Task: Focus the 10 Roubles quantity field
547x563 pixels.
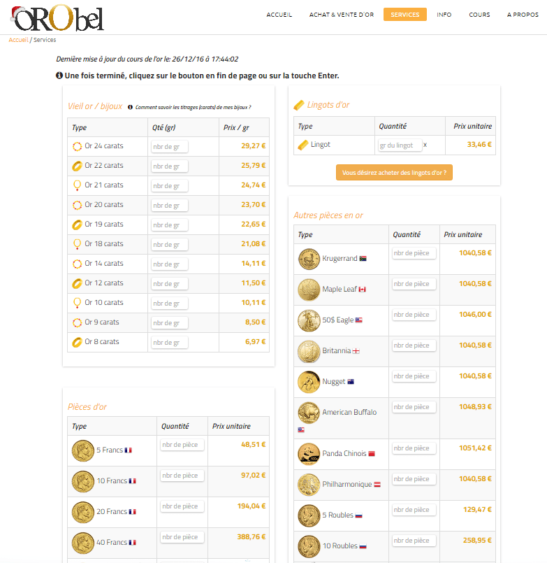Action: click(414, 541)
